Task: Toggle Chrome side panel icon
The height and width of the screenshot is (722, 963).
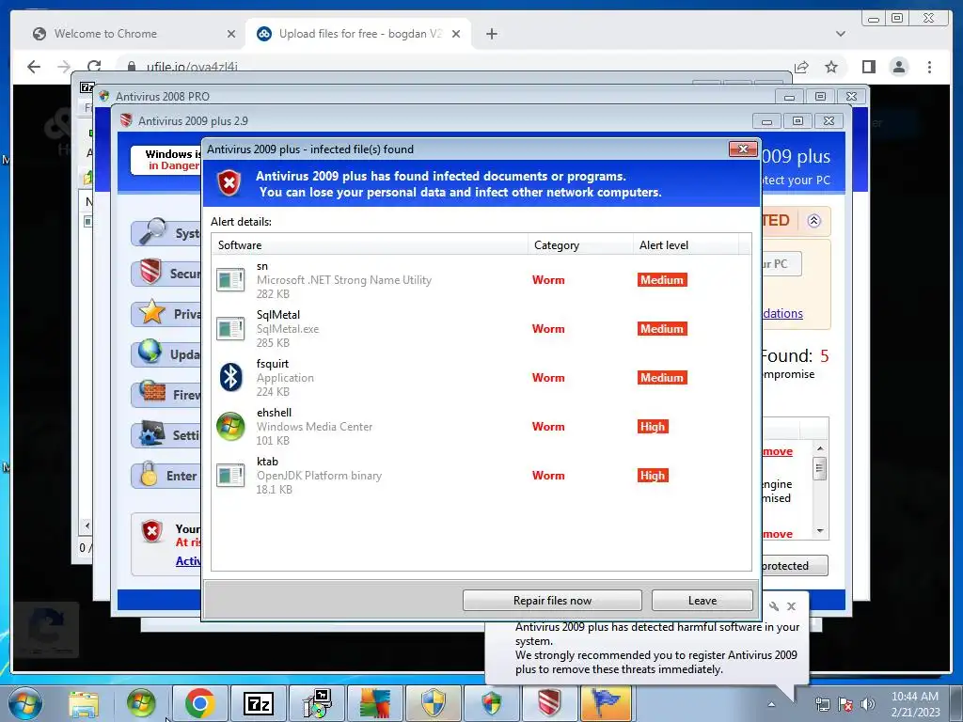Action: [x=868, y=67]
